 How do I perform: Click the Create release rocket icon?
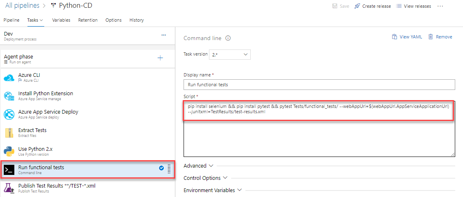[x=357, y=6]
